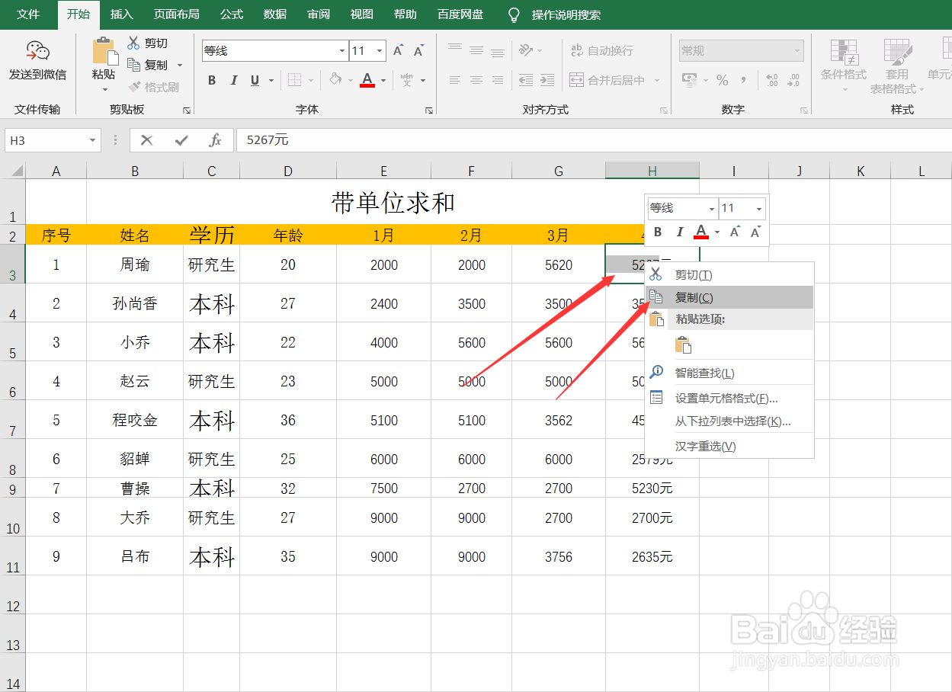This screenshot has width=952, height=692.
Task: Toggle Bold formatting in the ribbon
Action: [x=211, y=79]
